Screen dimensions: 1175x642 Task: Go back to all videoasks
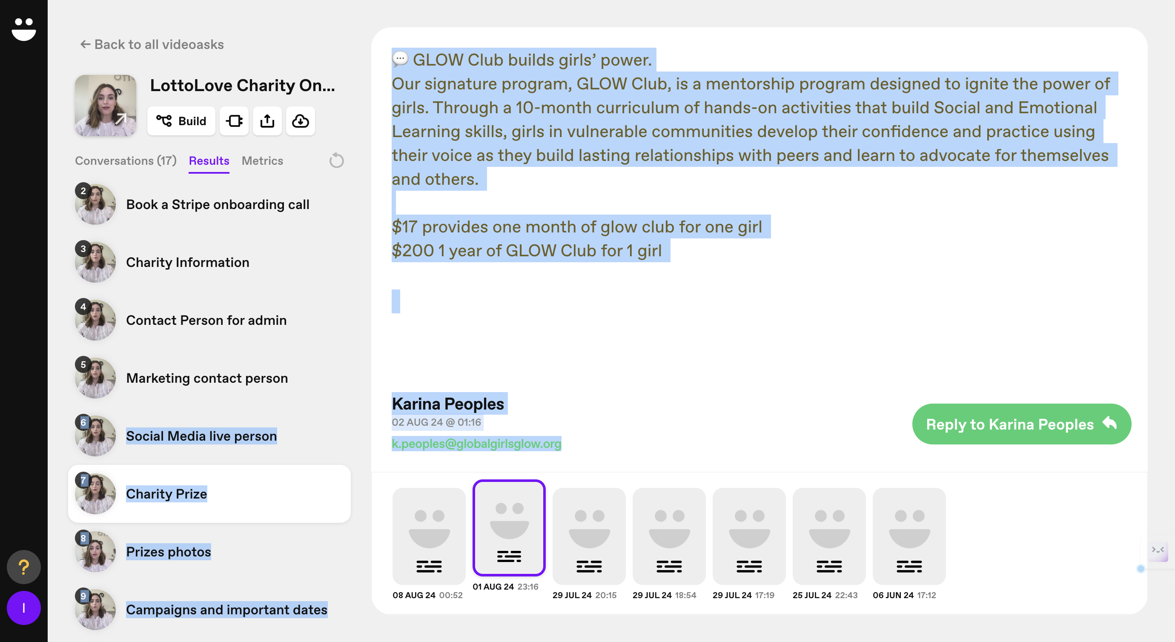[x=152, y=44]
